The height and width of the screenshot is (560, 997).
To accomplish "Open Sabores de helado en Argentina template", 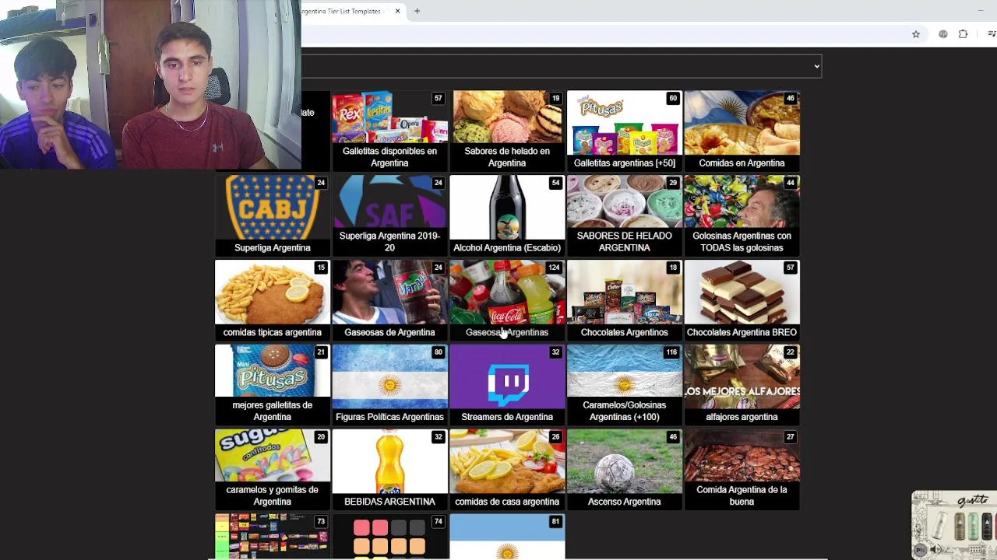I will tap(507, 131).
